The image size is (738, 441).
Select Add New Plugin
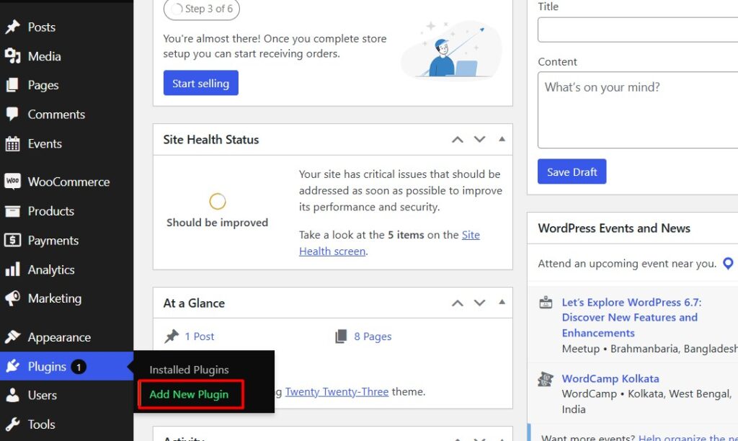click(189, 394)
